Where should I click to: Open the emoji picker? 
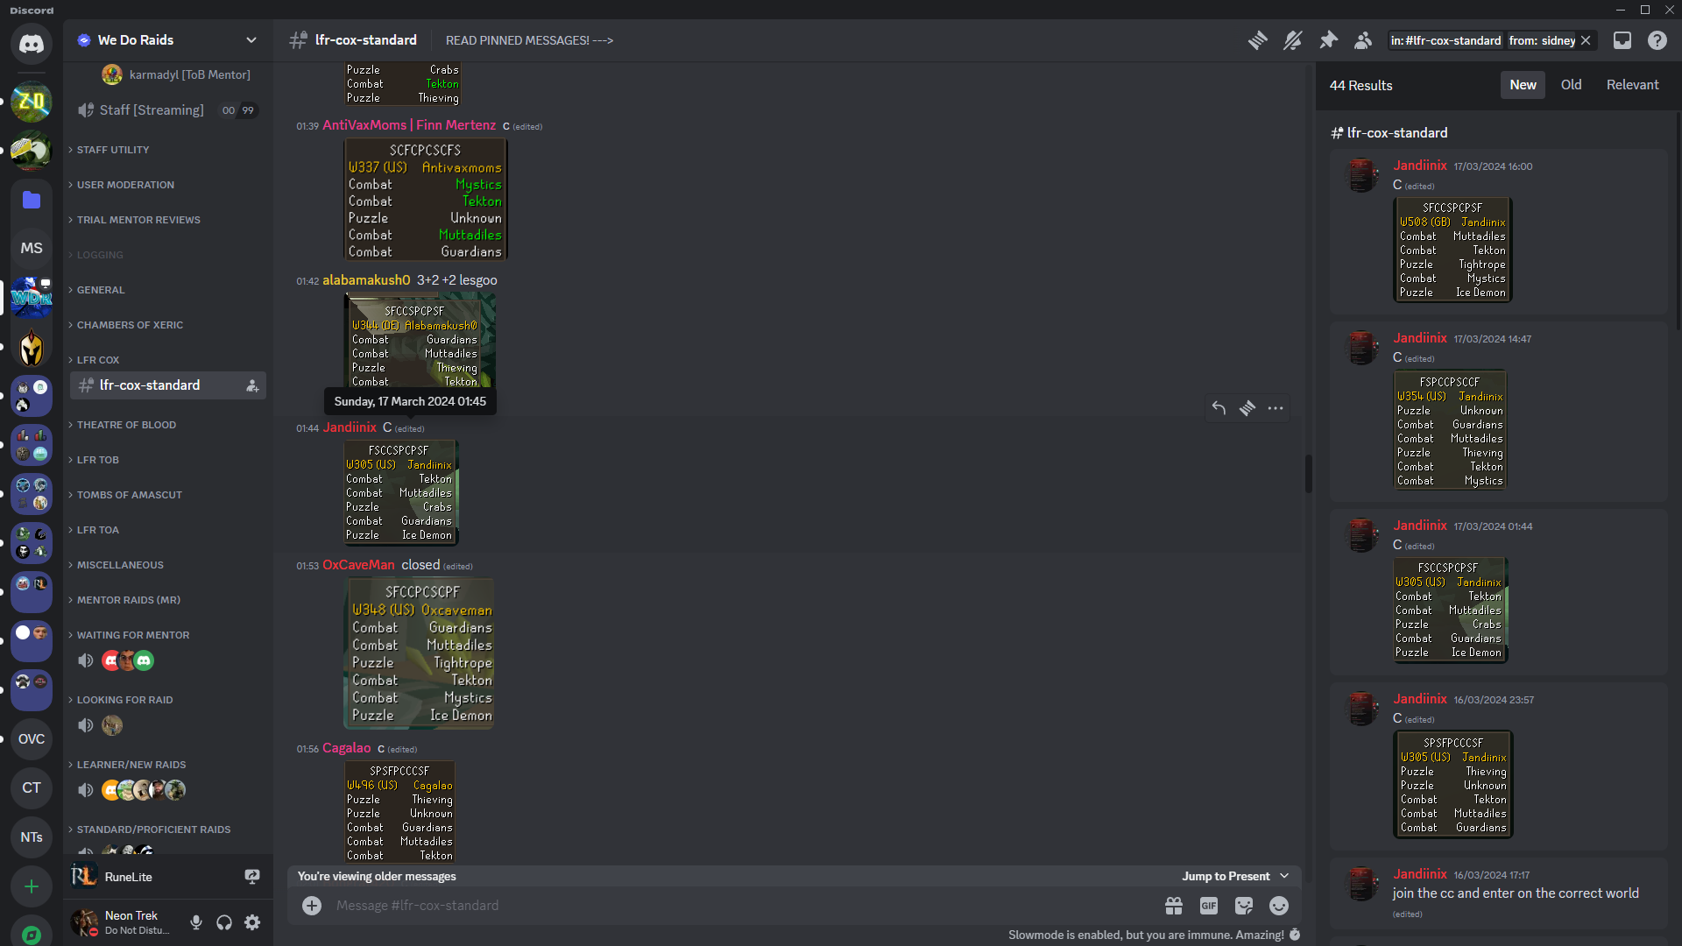[1279, 906]
